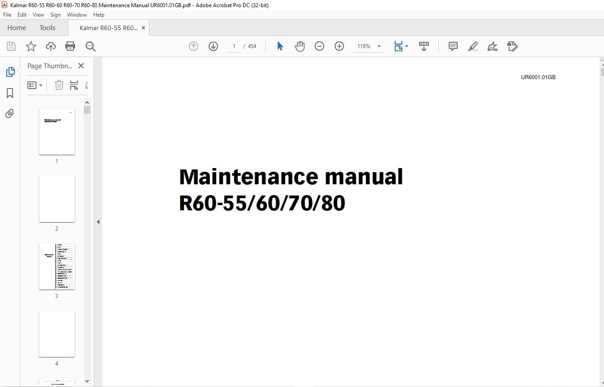Go to previous page arrow

point(194,46)
